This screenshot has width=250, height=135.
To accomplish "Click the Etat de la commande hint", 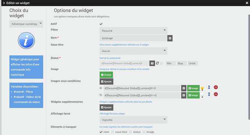I will [x=110, y=58].
